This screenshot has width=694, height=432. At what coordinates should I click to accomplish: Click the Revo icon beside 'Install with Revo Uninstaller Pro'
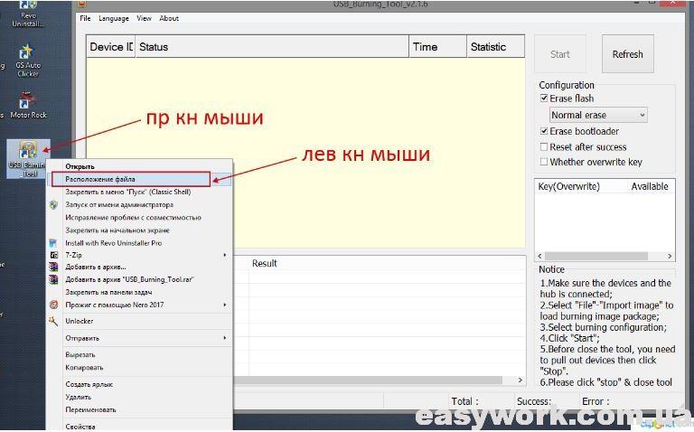point(54,243)
